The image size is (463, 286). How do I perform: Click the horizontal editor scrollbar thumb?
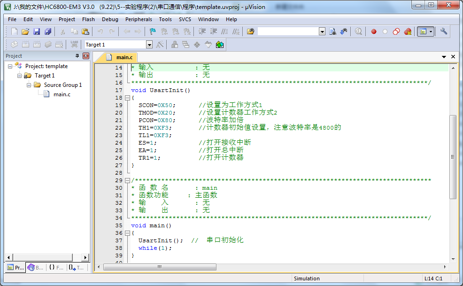pos(160,267)
